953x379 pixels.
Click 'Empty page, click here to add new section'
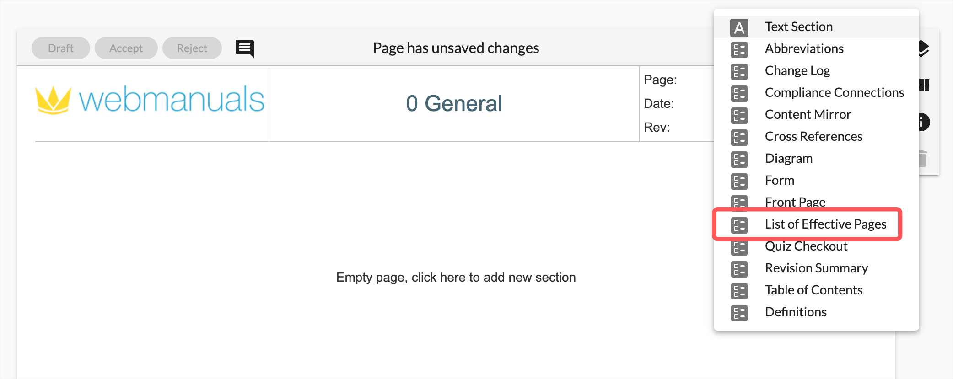(x=456, y=277)
